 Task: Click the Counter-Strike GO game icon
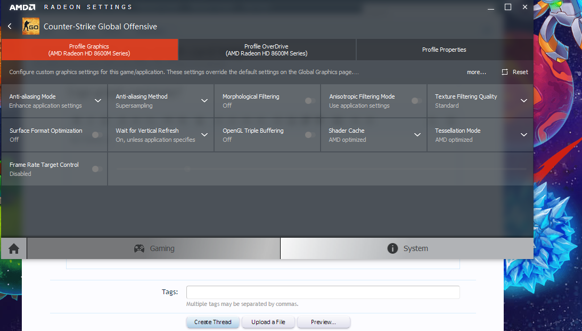point(31,26)
